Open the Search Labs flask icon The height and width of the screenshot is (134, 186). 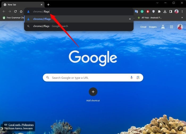coord(163,27)
